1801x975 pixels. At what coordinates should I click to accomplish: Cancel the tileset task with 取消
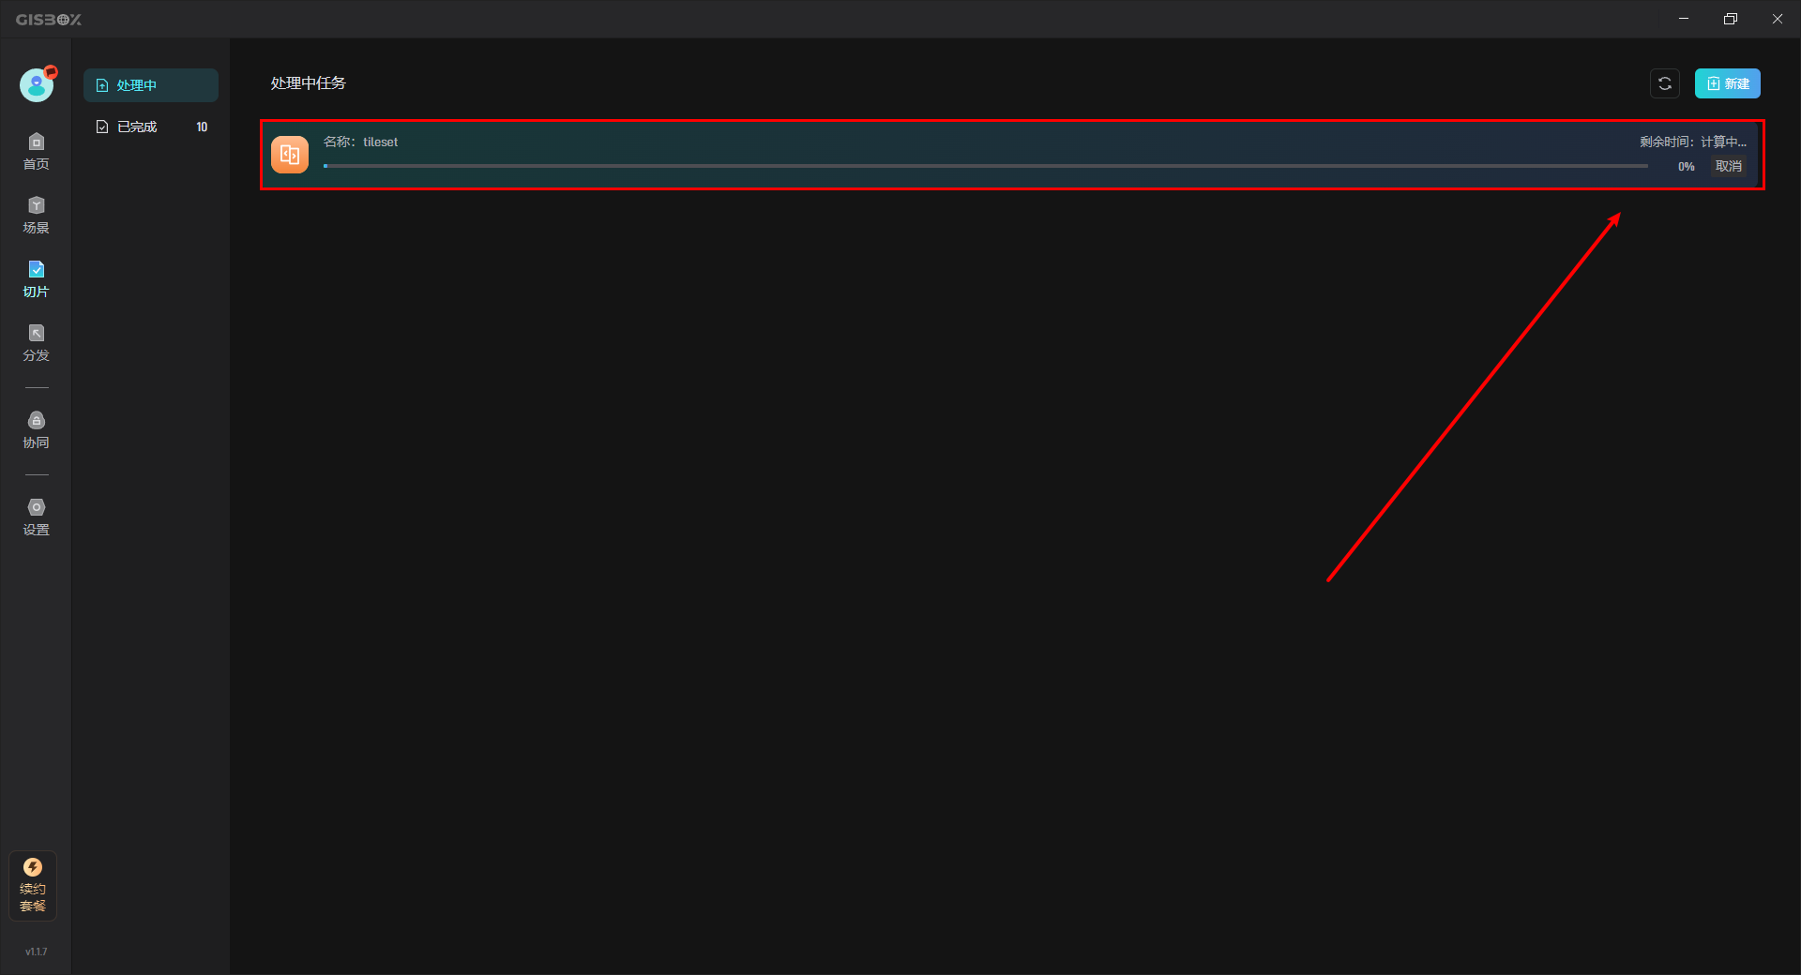click(x=1729, y=166)
